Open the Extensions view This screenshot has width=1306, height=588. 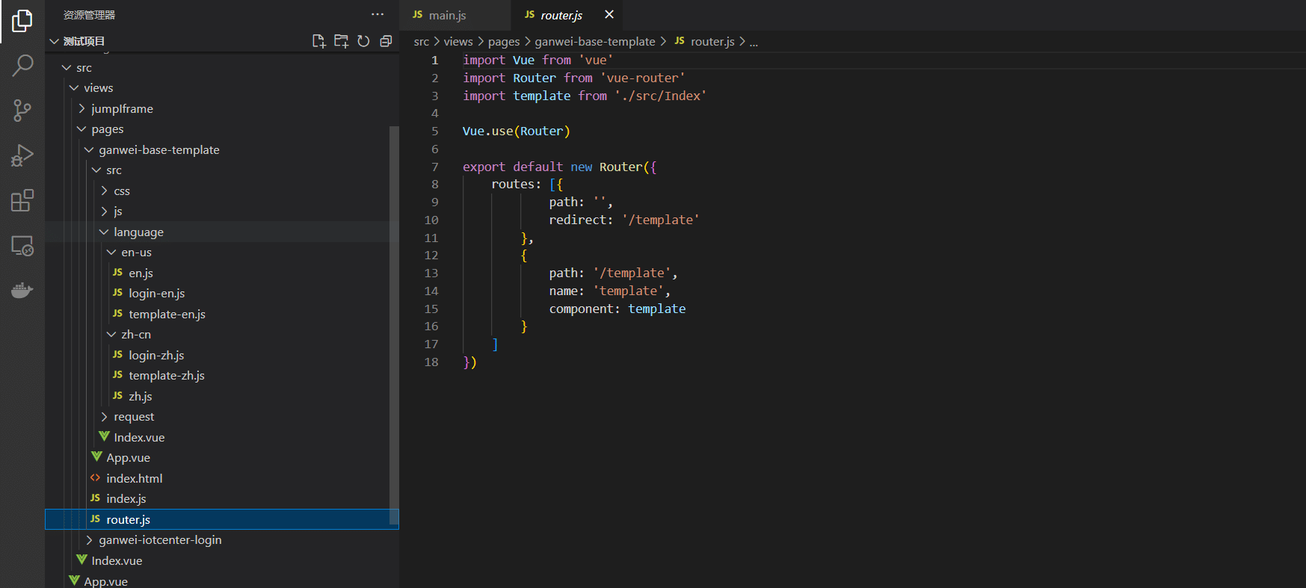tap(22, 200)
